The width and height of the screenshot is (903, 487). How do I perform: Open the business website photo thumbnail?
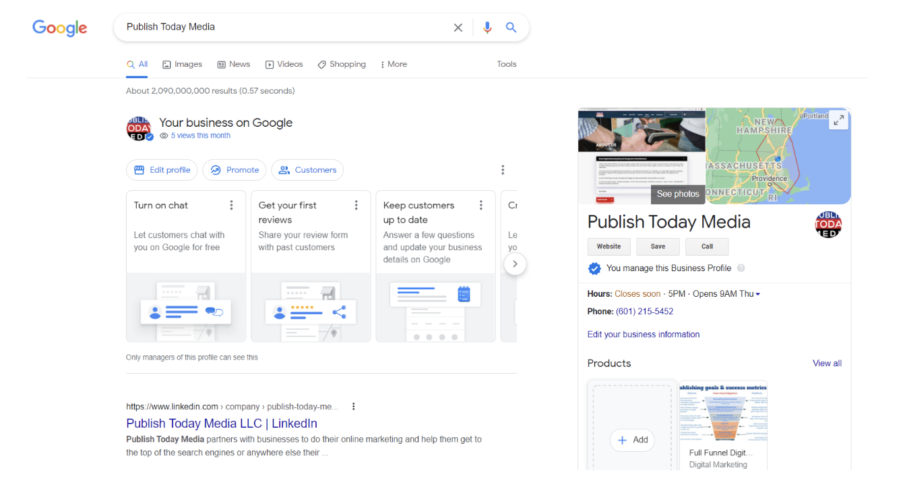click(642, 156)
